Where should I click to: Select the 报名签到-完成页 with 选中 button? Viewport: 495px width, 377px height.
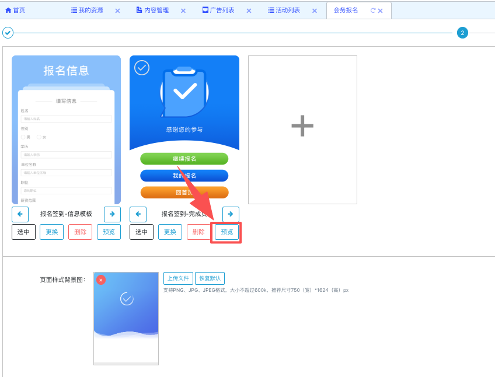pyautogui.click(x=141, y=232)
